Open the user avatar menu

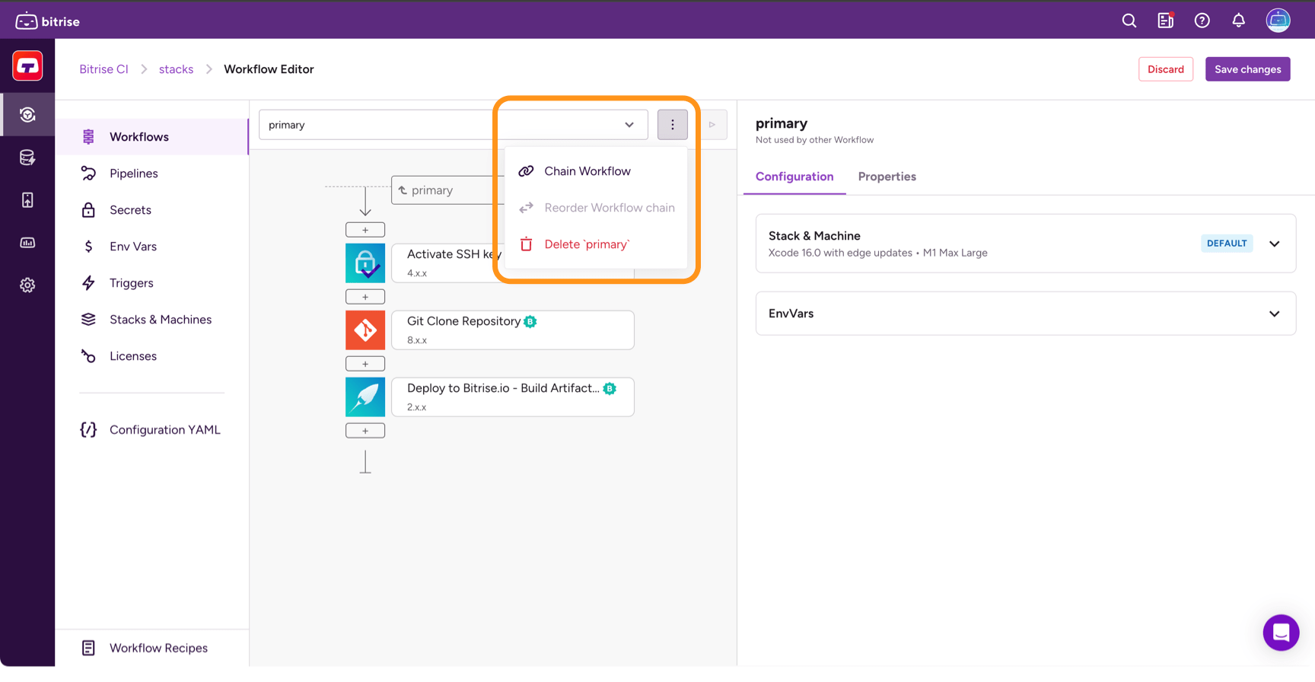coord(1278,21)
